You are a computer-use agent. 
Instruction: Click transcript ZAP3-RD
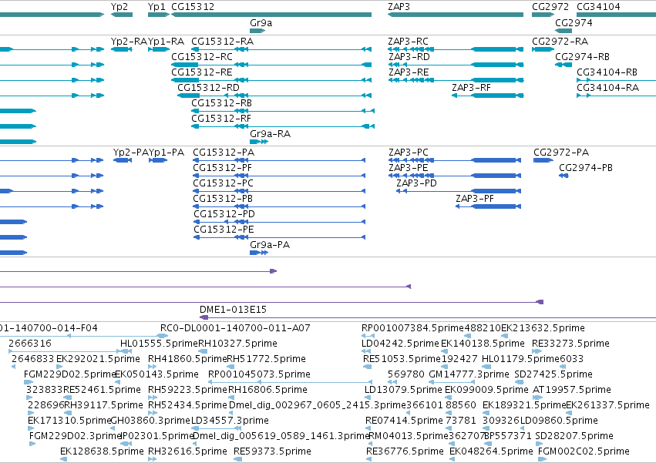[x=409, y=57]
